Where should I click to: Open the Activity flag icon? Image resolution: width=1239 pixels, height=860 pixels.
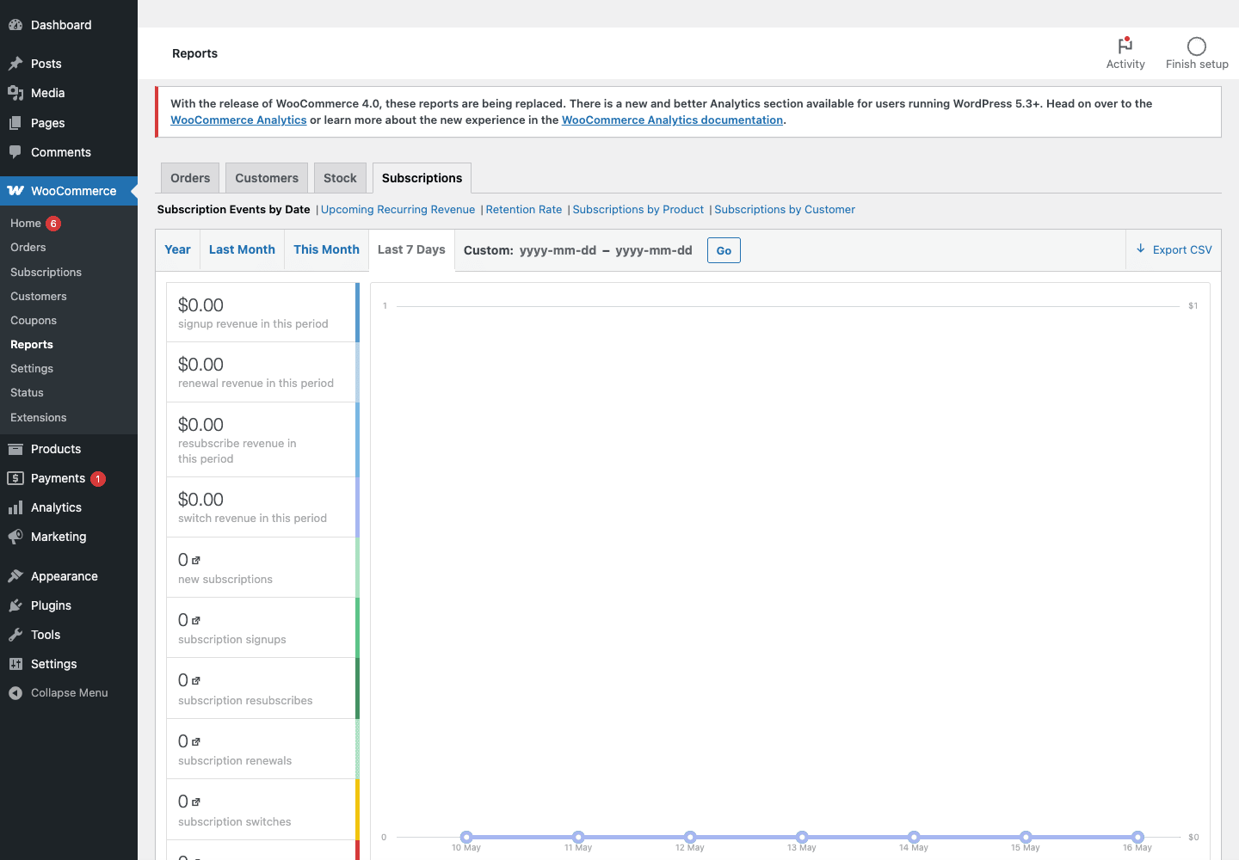point(1125,46)
